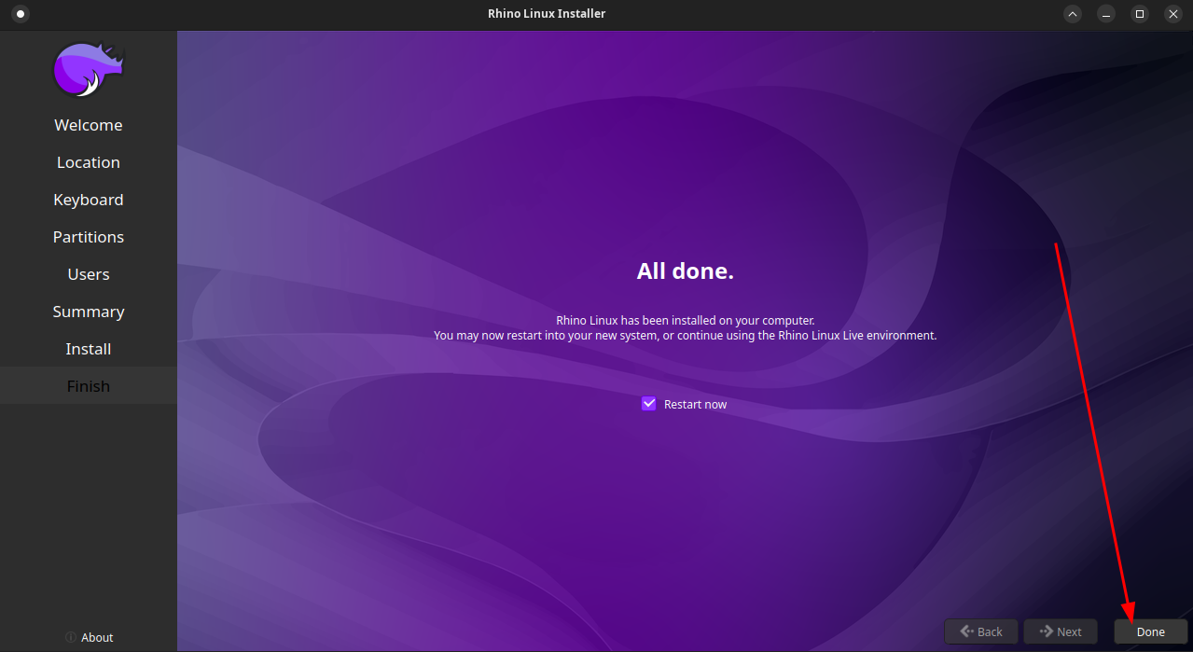Select the Welcome step in sidebar

click(x=88, y=125)
